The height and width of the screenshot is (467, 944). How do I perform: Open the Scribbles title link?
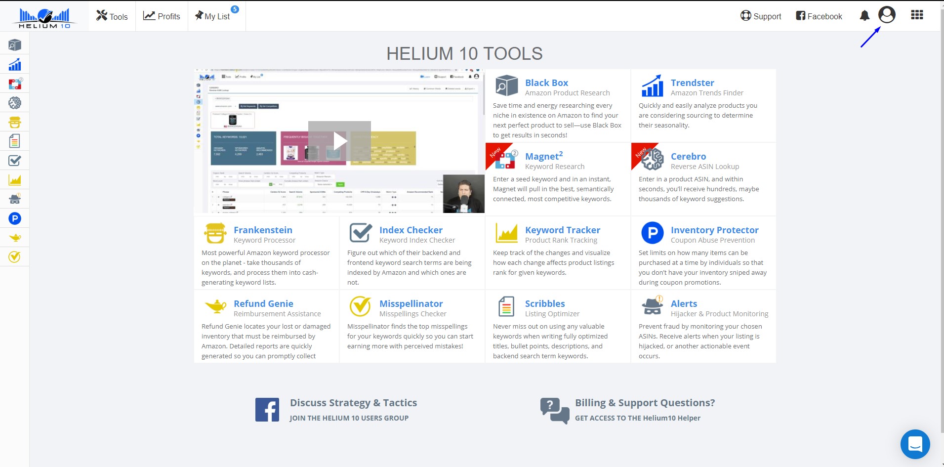545,303
